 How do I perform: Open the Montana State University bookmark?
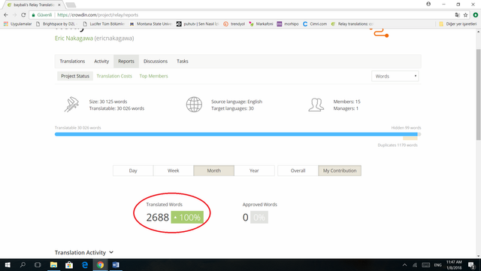click(x=150, y=23)
